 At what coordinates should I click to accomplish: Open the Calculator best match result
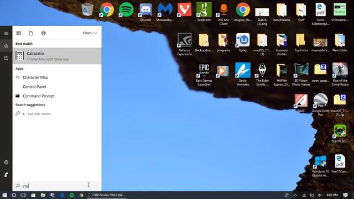57,56
